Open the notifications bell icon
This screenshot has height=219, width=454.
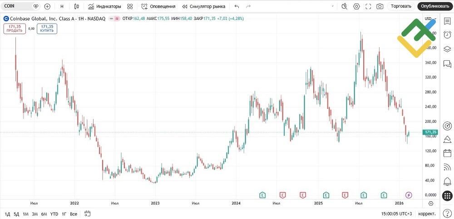click(447, 181)
